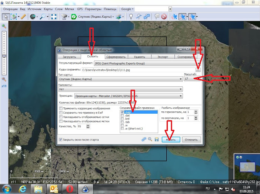Open Opera browser from taskbar
This screenshot has width=260, height=194.
coord(70,189)
